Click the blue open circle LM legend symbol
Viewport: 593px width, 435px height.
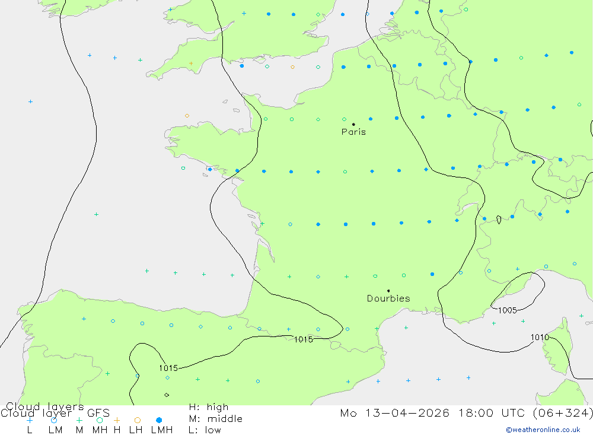(54, 420)
